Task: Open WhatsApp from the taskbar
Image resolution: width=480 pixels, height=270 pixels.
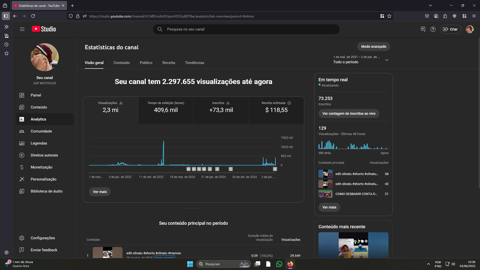Action: 279,264
